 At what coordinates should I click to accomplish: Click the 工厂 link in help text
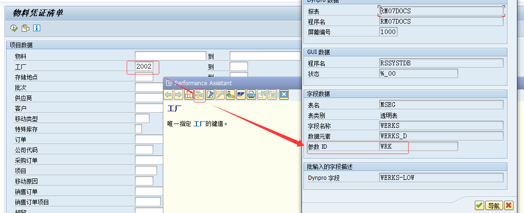199,124
